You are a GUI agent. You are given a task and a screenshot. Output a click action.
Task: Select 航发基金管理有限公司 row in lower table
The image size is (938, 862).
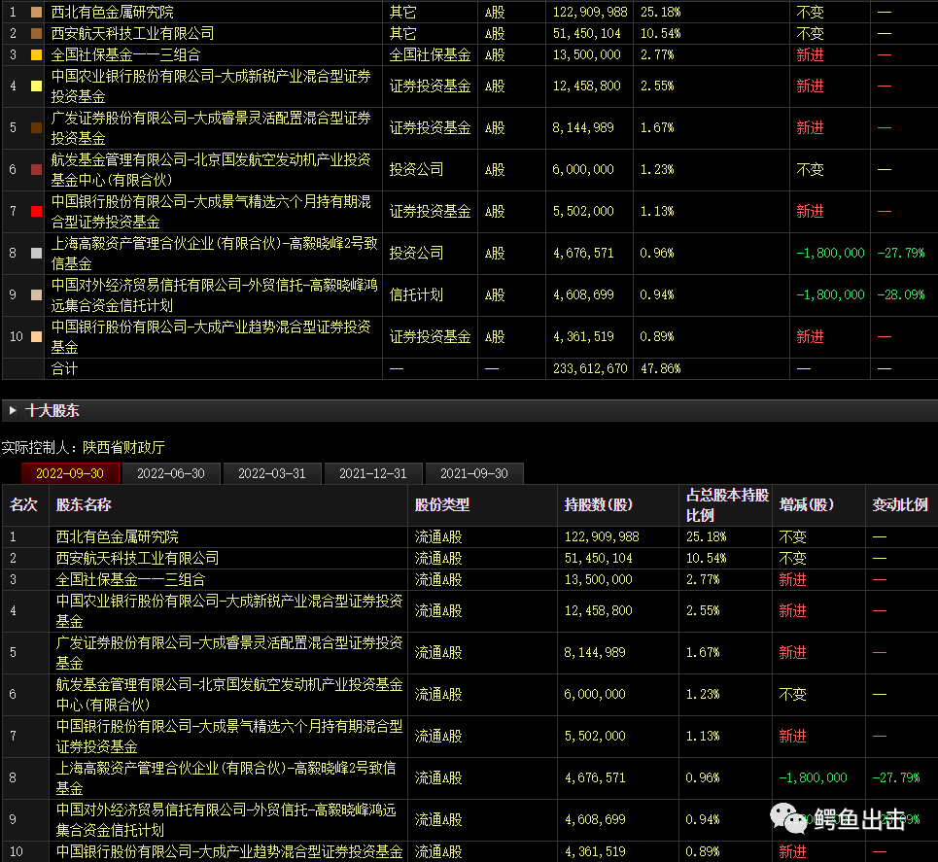[x=229, y=695]
